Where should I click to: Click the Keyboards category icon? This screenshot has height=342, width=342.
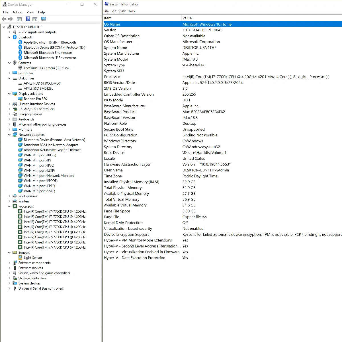pos(15,119)
